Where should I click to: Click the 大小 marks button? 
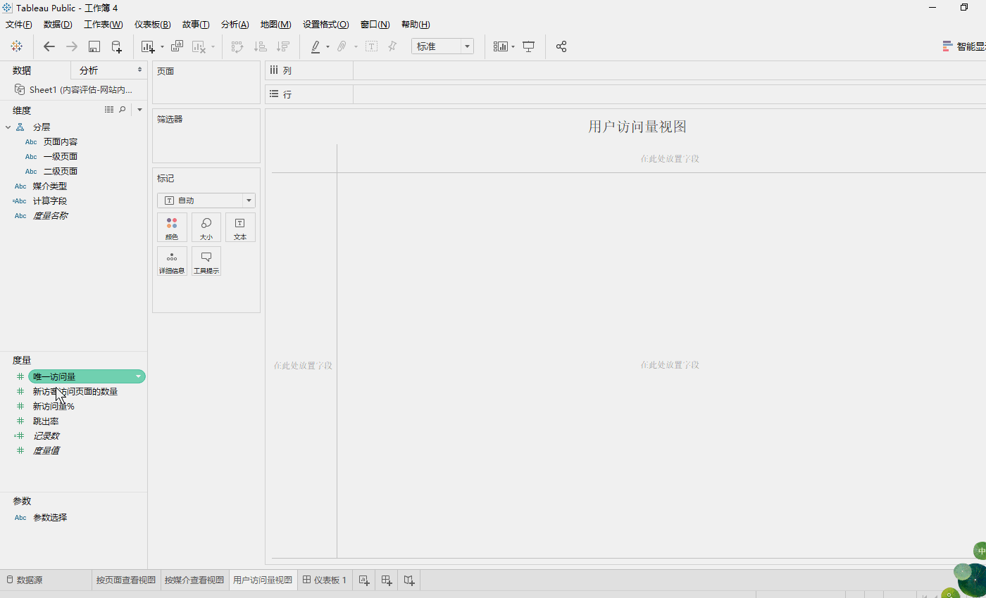206,228
